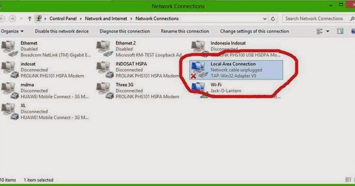Image resolution: width=355 pixels, height=186 pixels.
Task: Click the "INDOSAT HSPA" name
Action: [131, 64]
